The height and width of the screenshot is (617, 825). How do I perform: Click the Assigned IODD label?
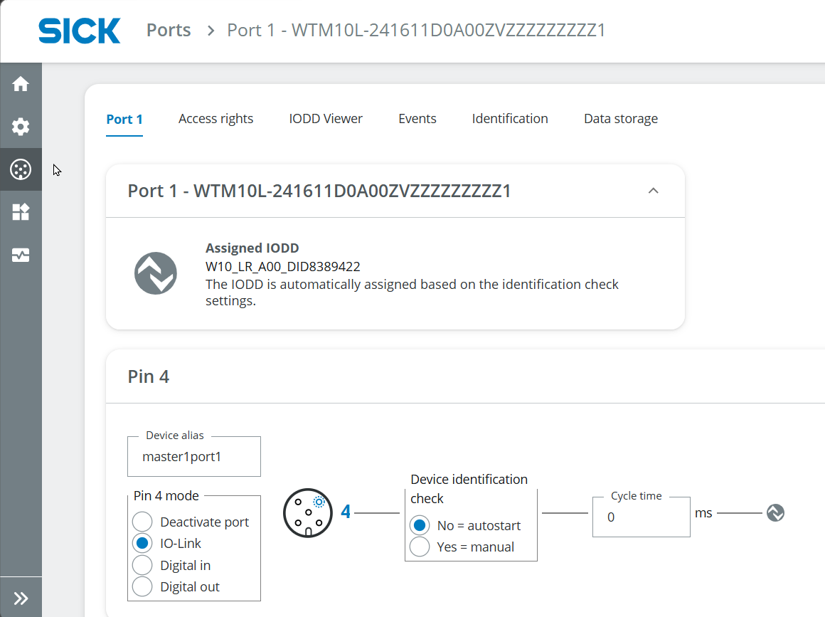tap(252, 248)
